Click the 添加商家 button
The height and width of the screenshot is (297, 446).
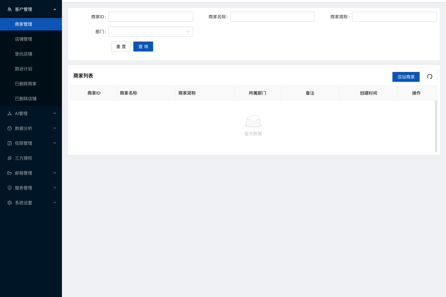point(406,77)
